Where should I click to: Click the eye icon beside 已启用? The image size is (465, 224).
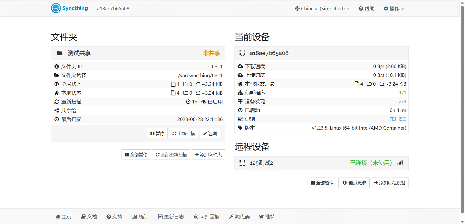pos(204,102)
